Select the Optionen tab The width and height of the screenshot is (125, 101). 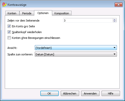tap(43, 13)
